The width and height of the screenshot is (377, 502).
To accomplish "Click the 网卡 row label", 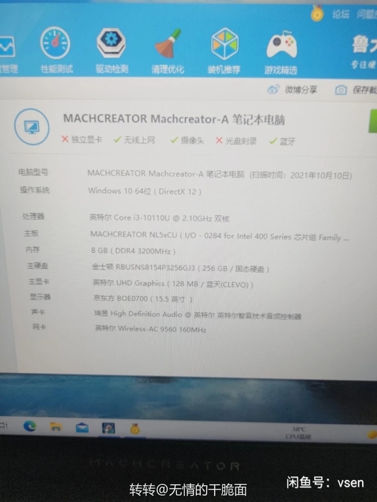I will pyautogui.click(x=39, y=327).
